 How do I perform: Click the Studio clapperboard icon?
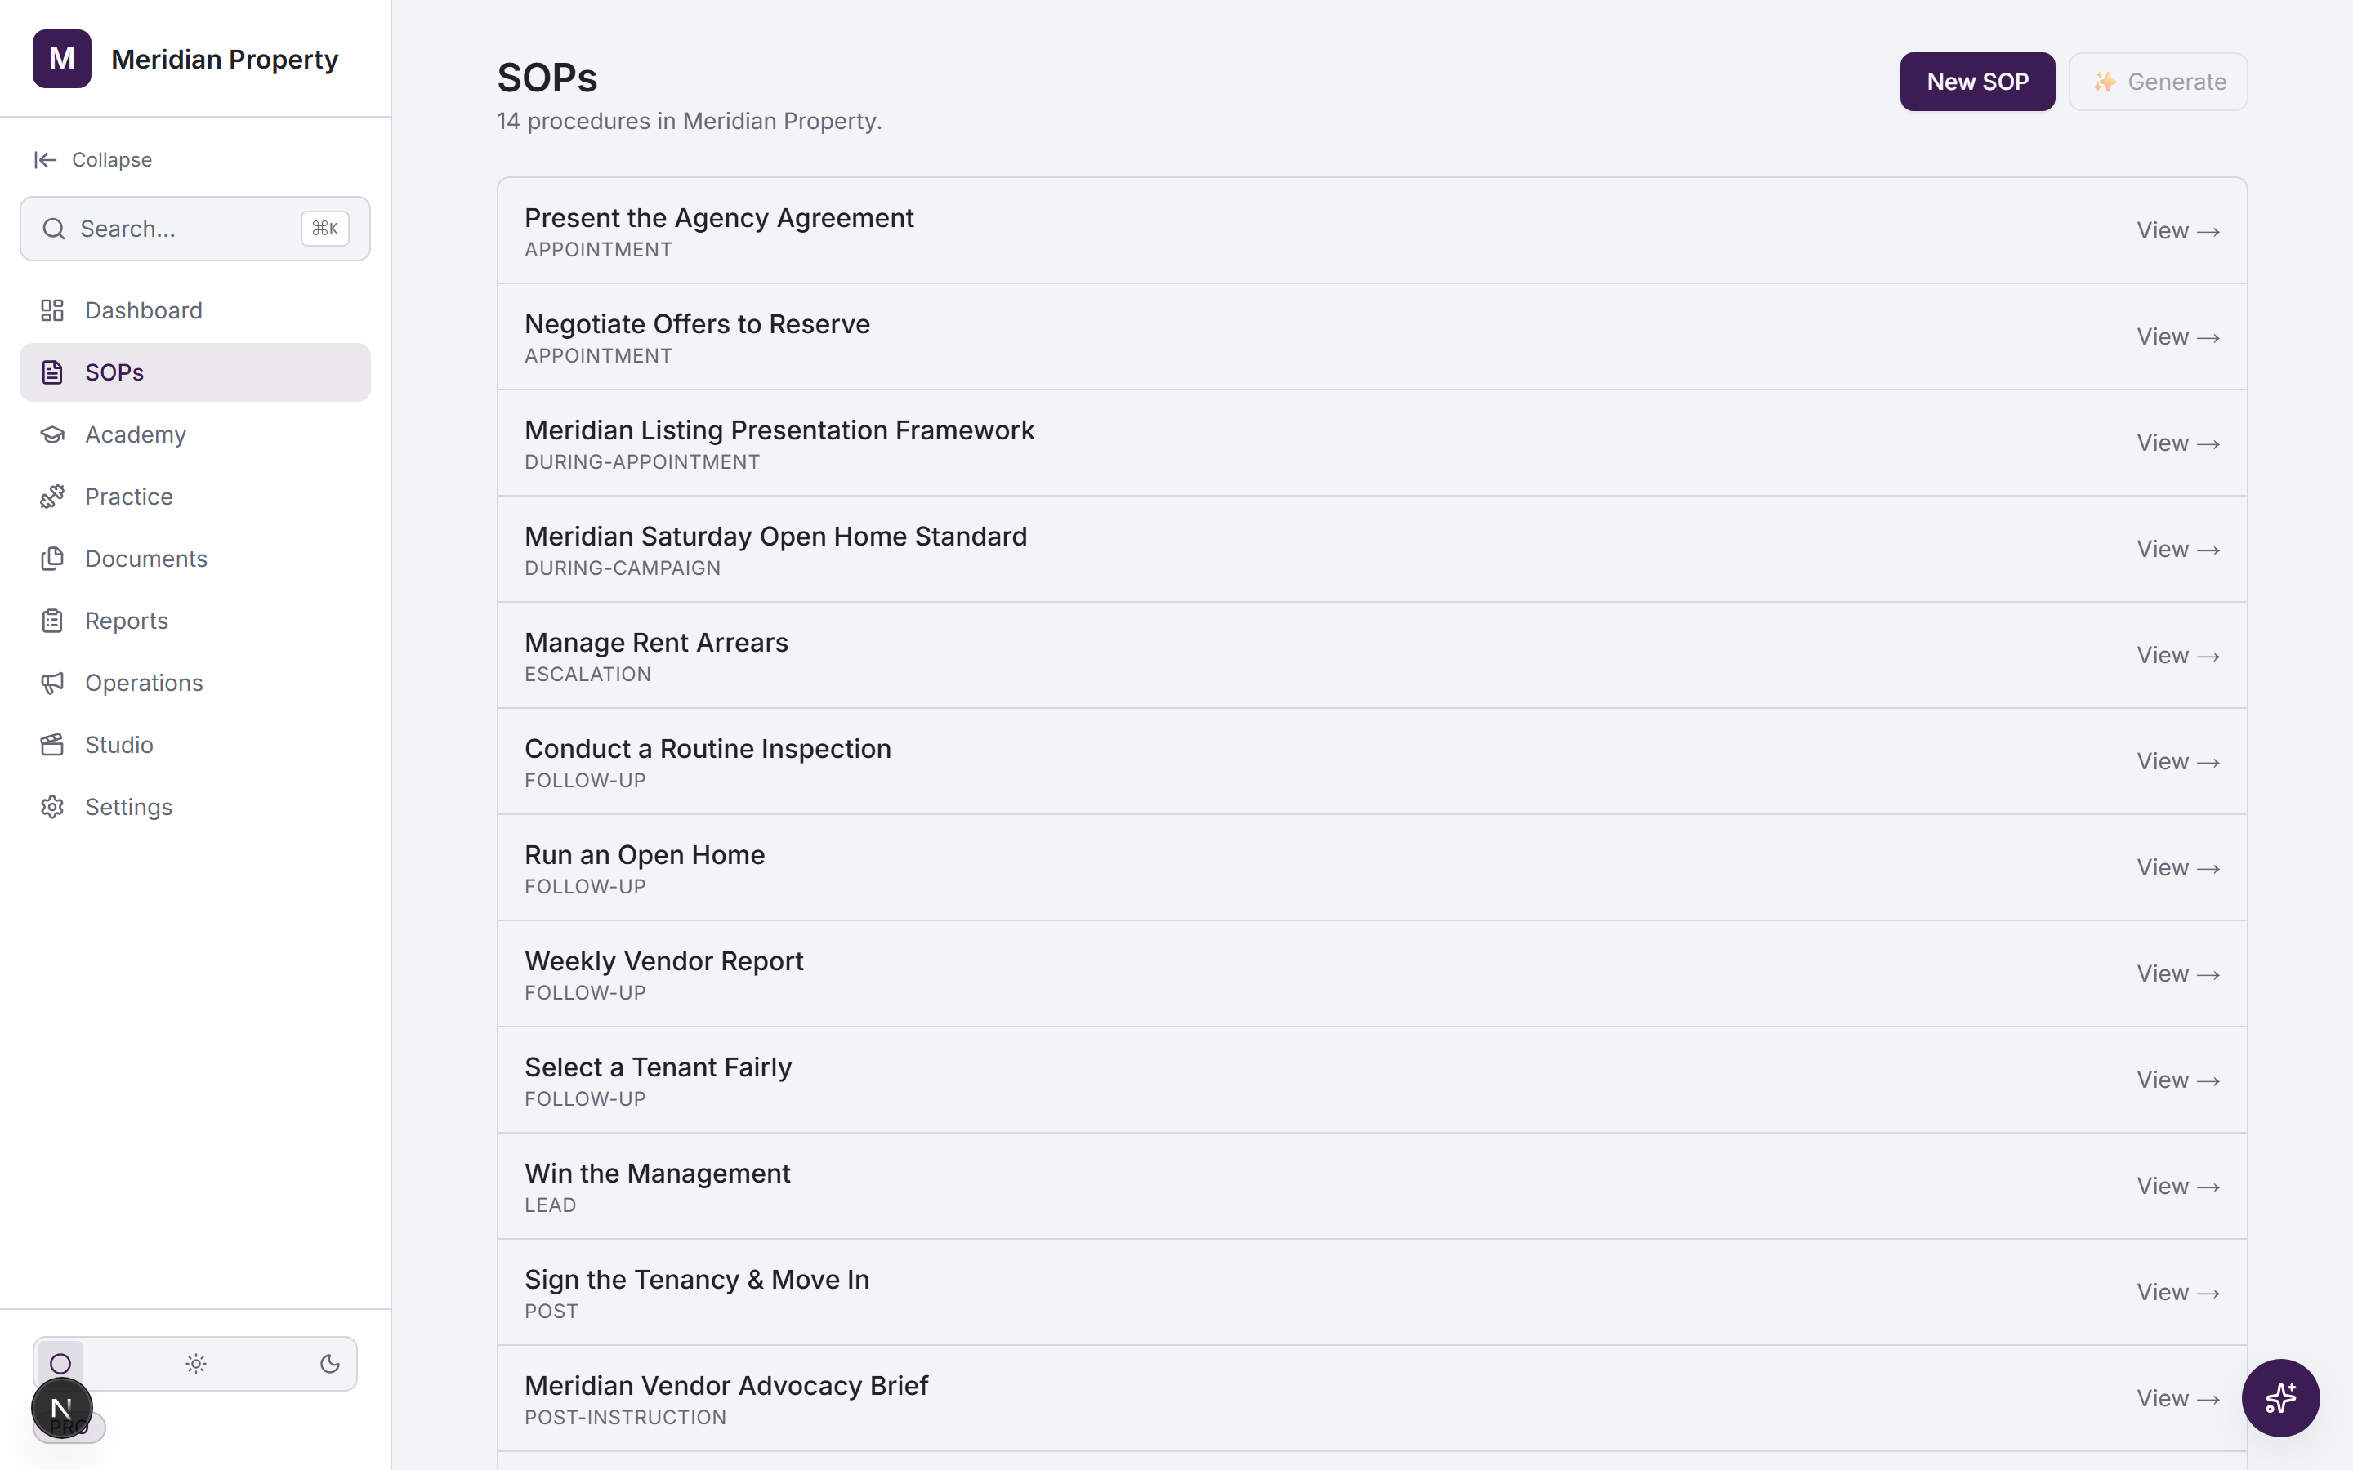click(x=52, y=745)
